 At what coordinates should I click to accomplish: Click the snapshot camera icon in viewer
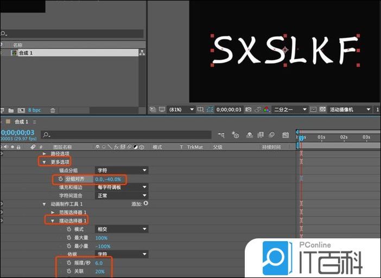(x=248, y=110)
